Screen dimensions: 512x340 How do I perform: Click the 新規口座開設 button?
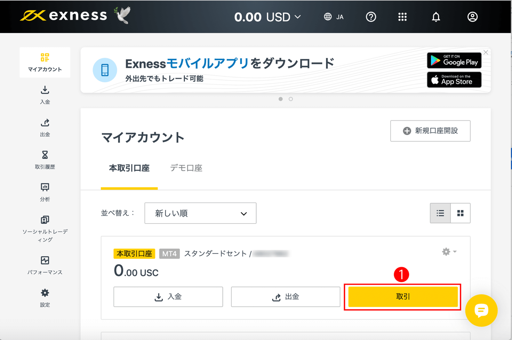pyautogui.click(x=430, y=131)
